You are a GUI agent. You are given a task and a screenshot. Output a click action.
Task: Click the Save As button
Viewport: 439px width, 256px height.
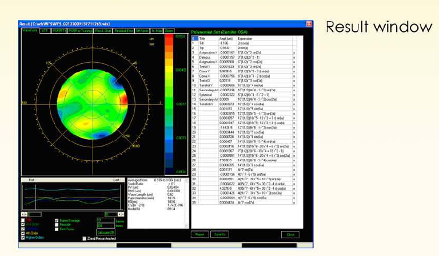[x=217, y=234]
